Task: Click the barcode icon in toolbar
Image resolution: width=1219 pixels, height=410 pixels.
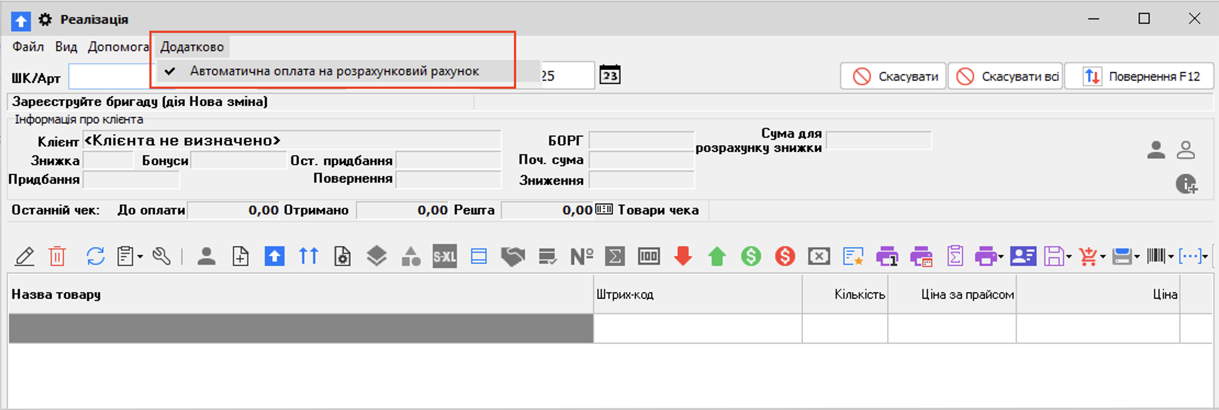Action: click(1156, 256)
